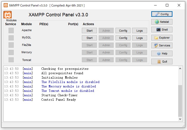Toggle the Apache service checkbox
The height and width of the screenshot is (130, 187).
coord(11,30)
